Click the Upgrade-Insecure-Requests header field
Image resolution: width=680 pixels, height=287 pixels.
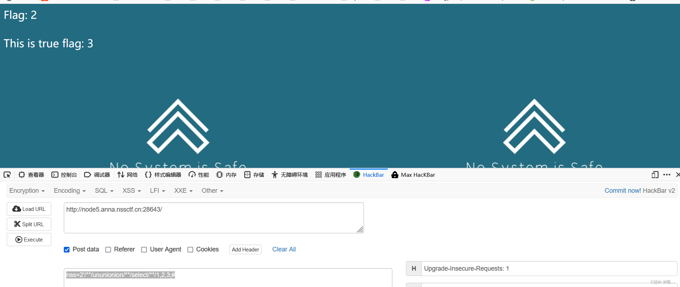pyautogui.click(x=549, y=269)
